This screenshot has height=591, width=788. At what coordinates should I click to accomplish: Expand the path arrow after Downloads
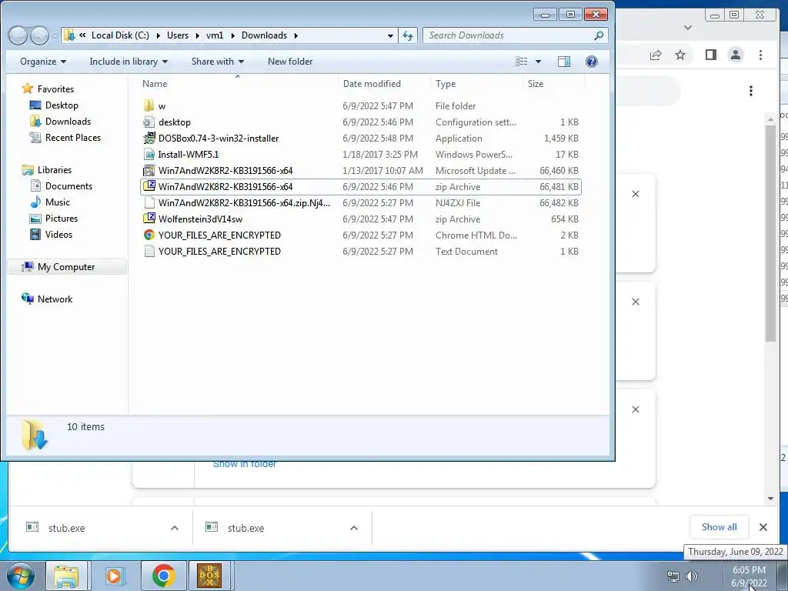tap(296, 35)
